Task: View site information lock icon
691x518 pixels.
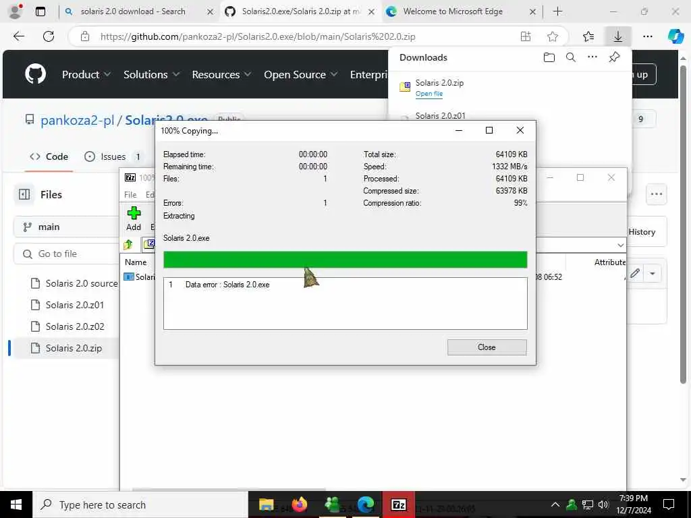Action: pos(85,36)
